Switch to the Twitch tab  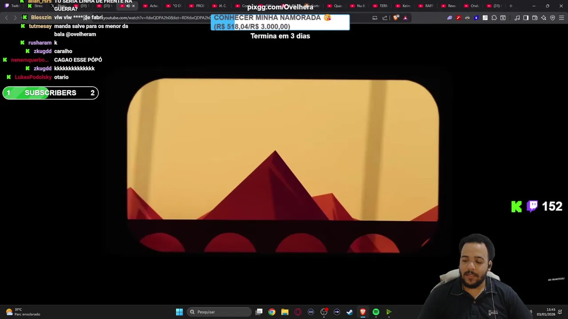pos(12,6)
